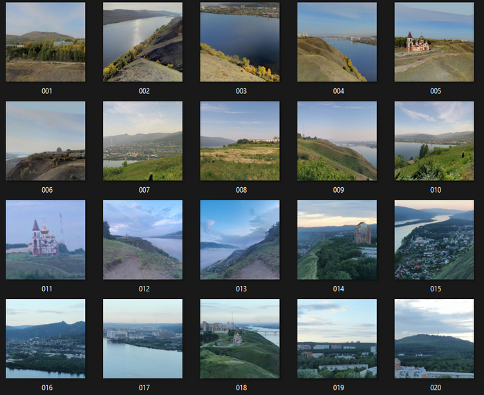Click the file name label 001
This screenshot has width=484, height=395.
pos(47,91)
